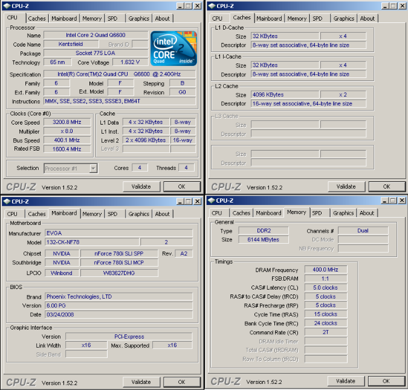Click the 'nForce 780i SLI SPP' chipset value
Screen dimensions: 408x390
[119, 253]
